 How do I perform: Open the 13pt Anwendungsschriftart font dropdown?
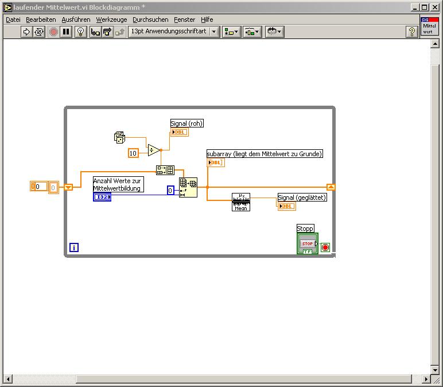point(174,32)
